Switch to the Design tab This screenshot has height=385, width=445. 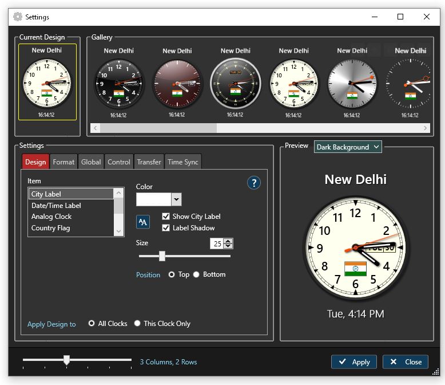point(35,162)
